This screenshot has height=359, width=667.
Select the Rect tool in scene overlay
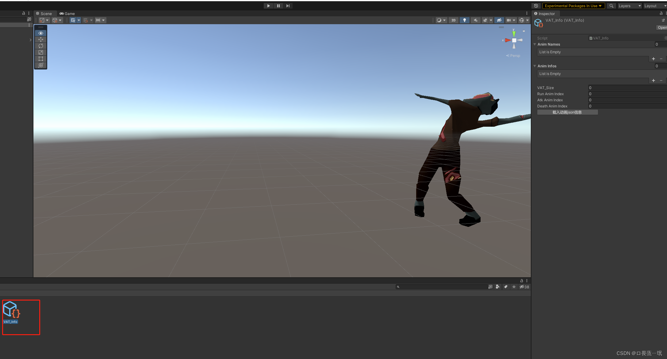41,59
